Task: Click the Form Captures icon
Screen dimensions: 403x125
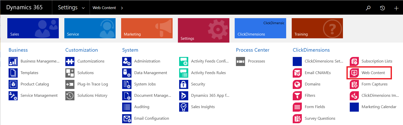Action: click(x=354, y=84)
